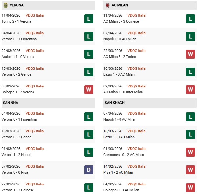Click the AC Milan club crest icon
The width and height of the screenshot is (197, 194).
(x=108, y=5)
